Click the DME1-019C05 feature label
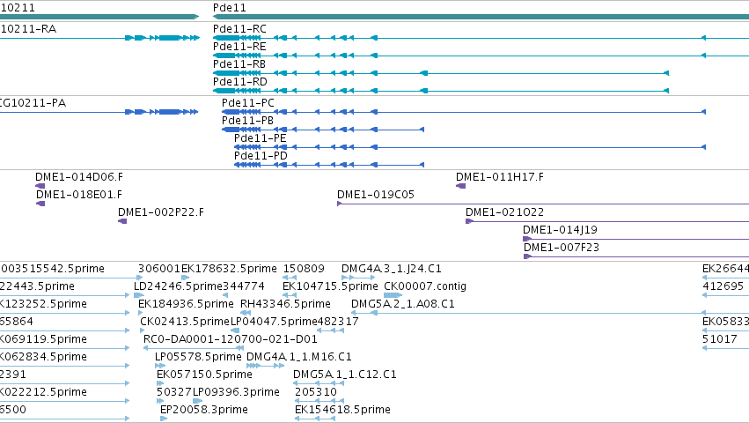 coord(376,195)
